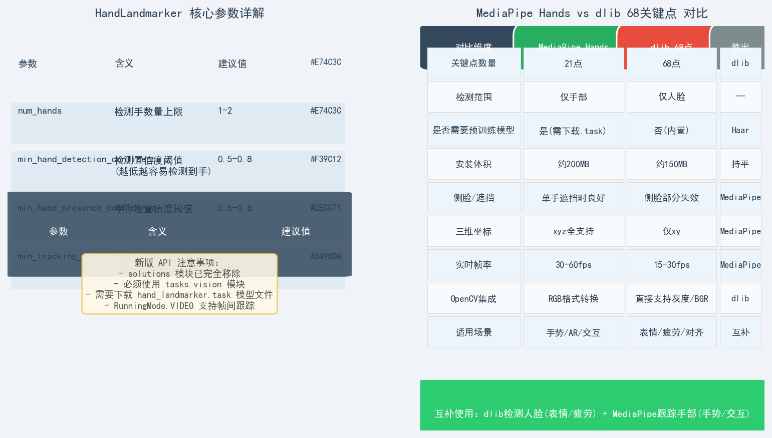
Task: Select the "仅手部" cell
Action: [574, 97]
